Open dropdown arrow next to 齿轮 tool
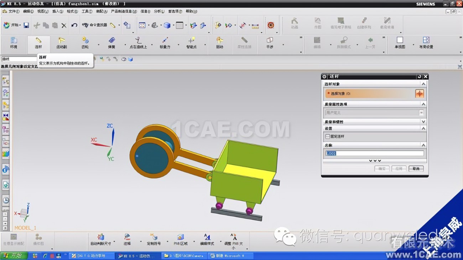Viewport: 463px width, 260px height. coord(99,45)
